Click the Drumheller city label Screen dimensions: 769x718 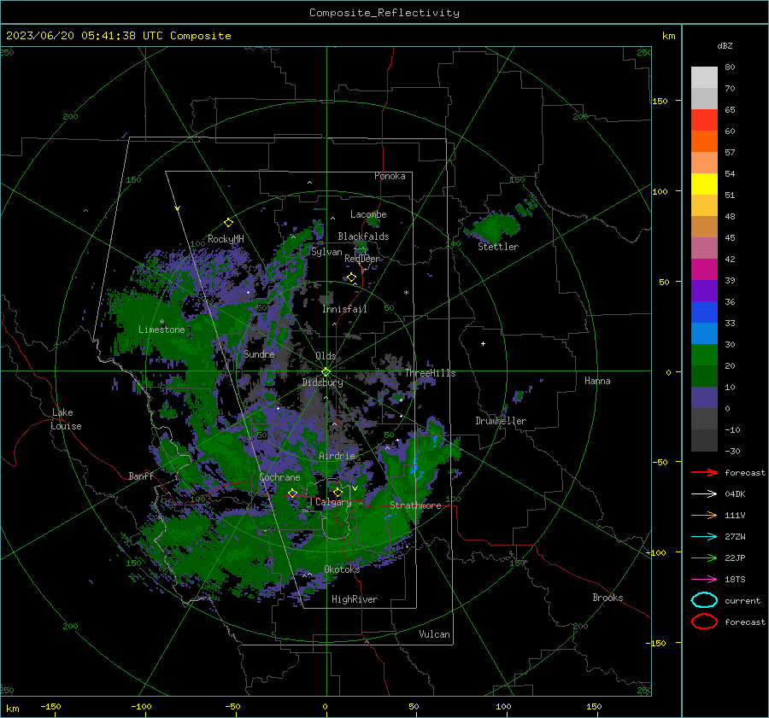pos(501,421)
